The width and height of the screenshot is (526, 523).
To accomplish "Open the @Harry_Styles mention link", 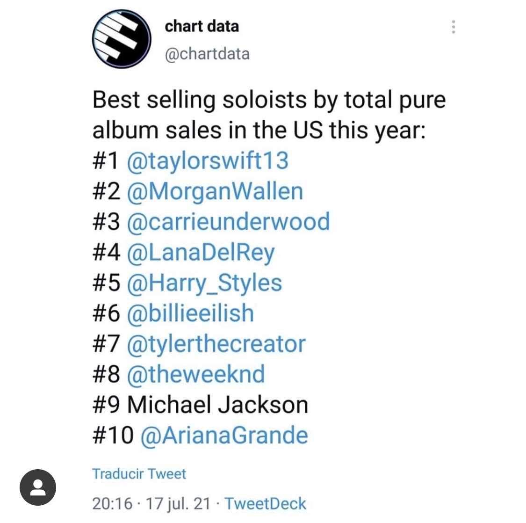I will 204,283.
